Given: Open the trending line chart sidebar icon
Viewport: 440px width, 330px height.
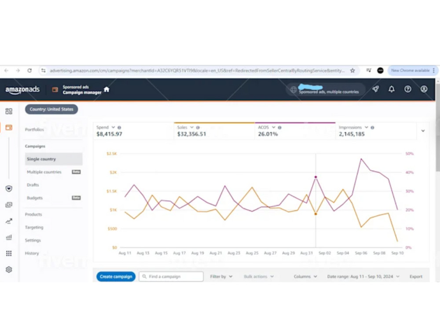Looking at the screenshot, I should [x=9, y=221].
